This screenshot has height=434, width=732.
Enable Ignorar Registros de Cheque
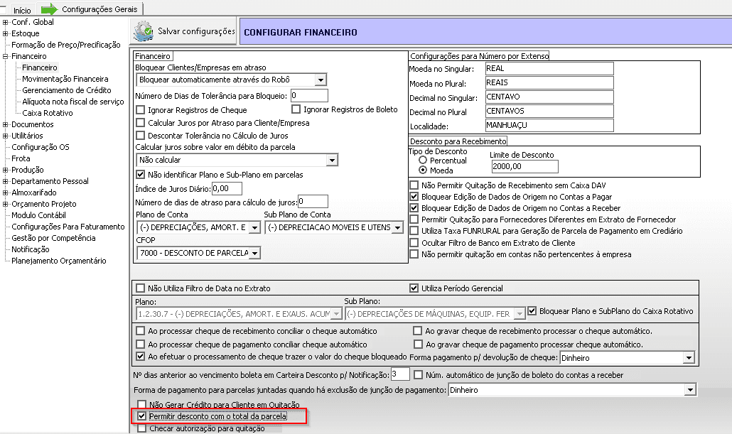pyautogui.click(x=141, y=110)
